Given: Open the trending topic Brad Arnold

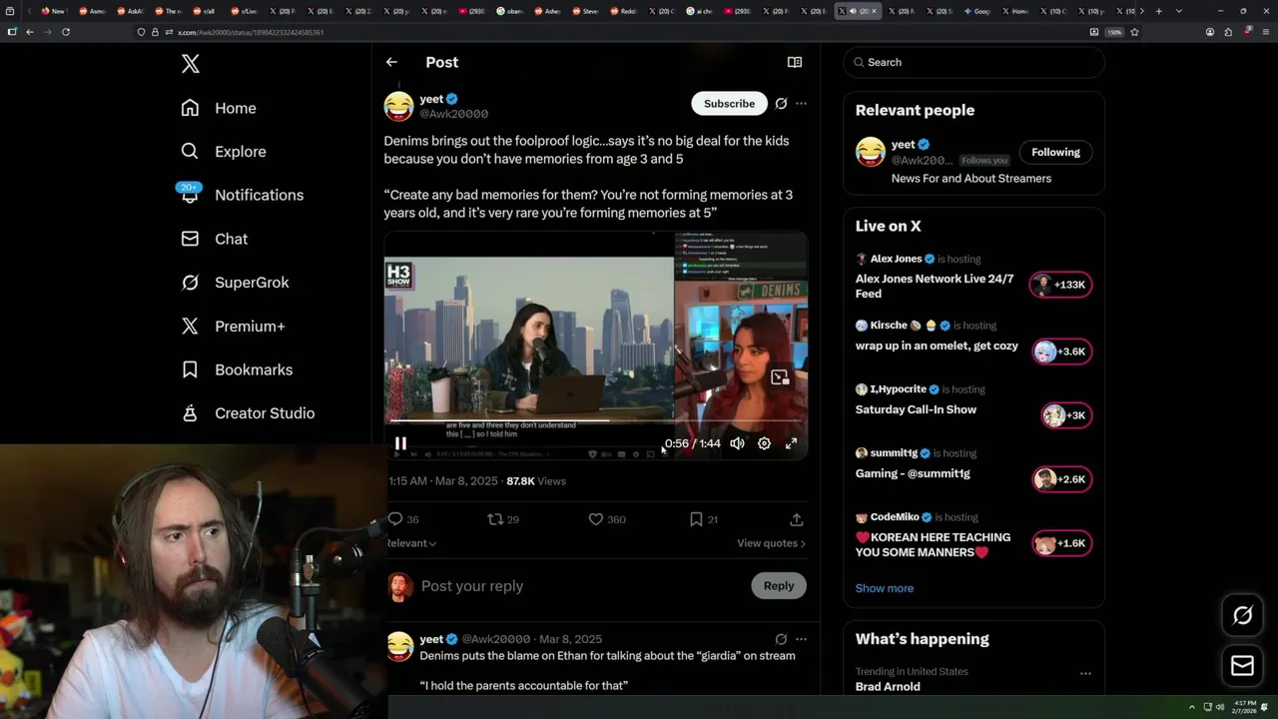Looking at the screenshot, I should (x=888, y=686).
